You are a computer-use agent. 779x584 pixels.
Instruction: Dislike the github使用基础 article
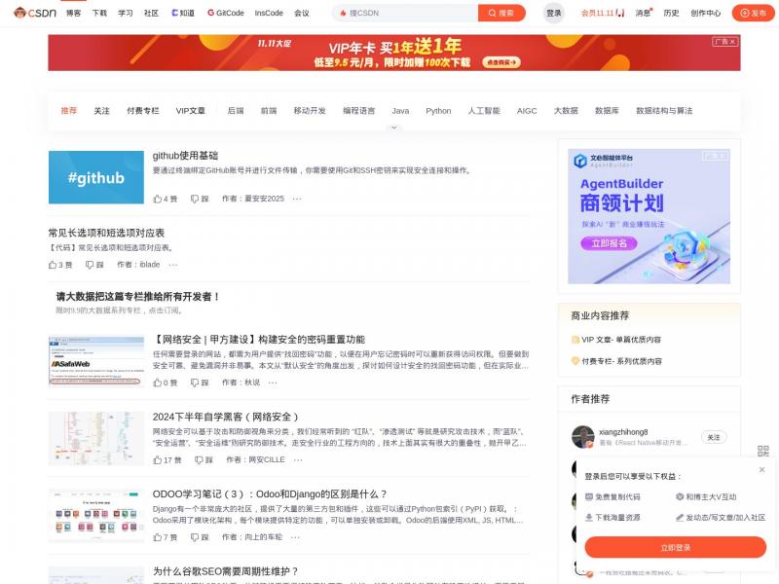tap(200, 199)
